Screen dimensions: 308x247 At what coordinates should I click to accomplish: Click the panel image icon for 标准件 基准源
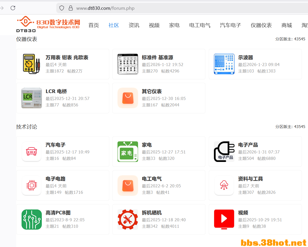pos(128,64)
